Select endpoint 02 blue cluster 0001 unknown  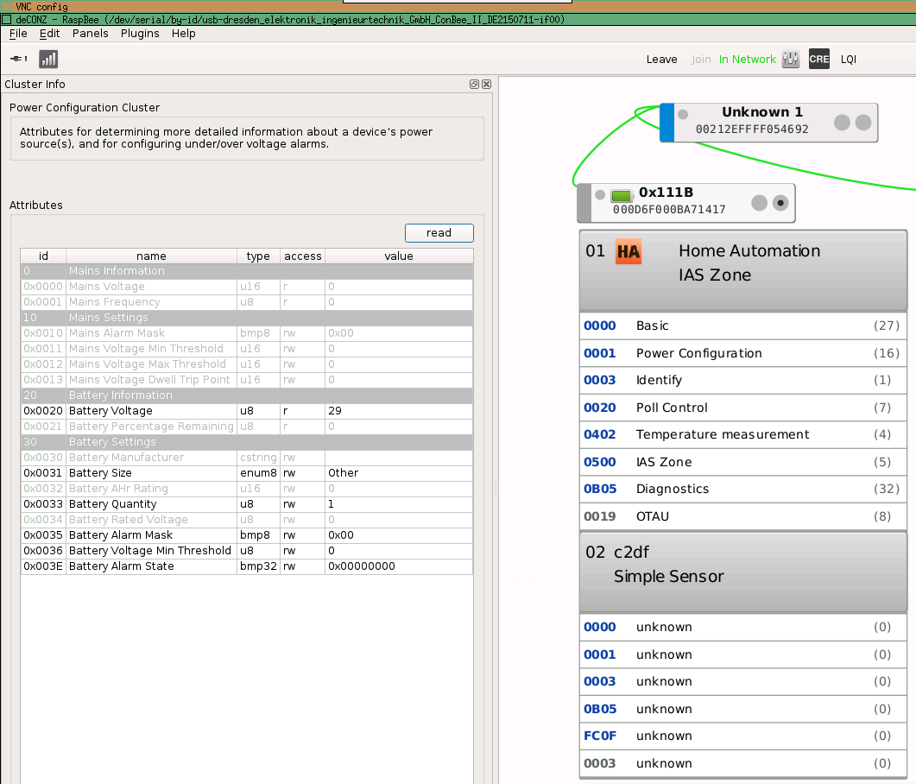(743, 654)
